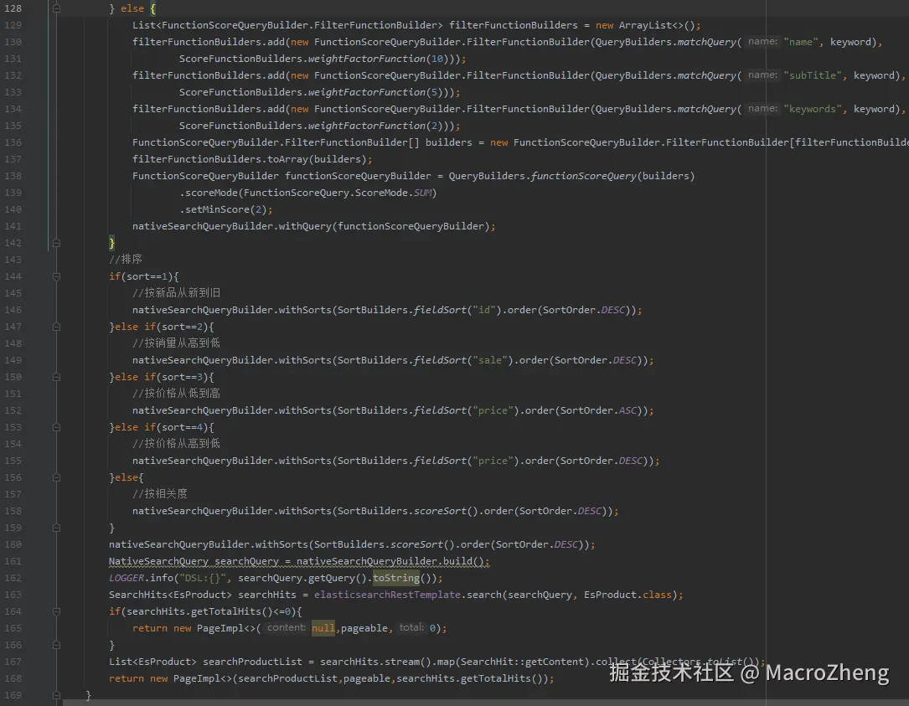
Task: Click elasticsearchRestTemplate on line 163
Action: click(387, 595)
